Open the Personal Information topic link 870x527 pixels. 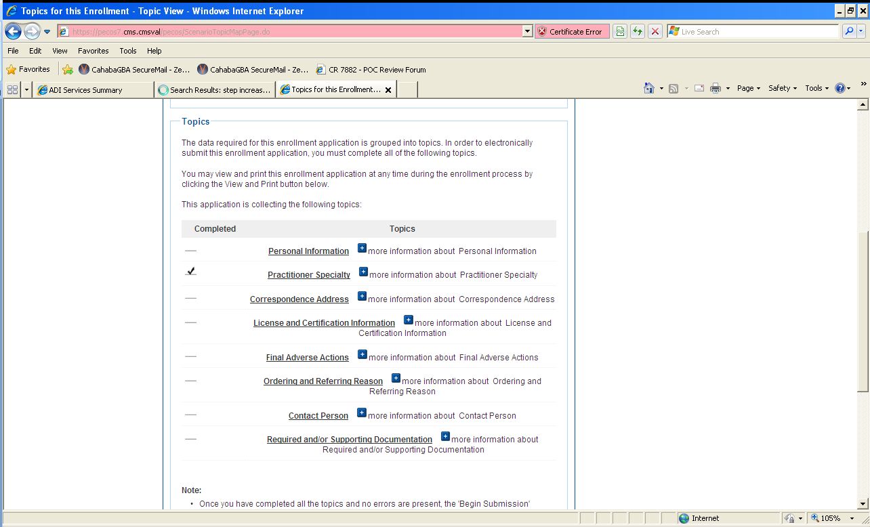(x=308, y=251)
